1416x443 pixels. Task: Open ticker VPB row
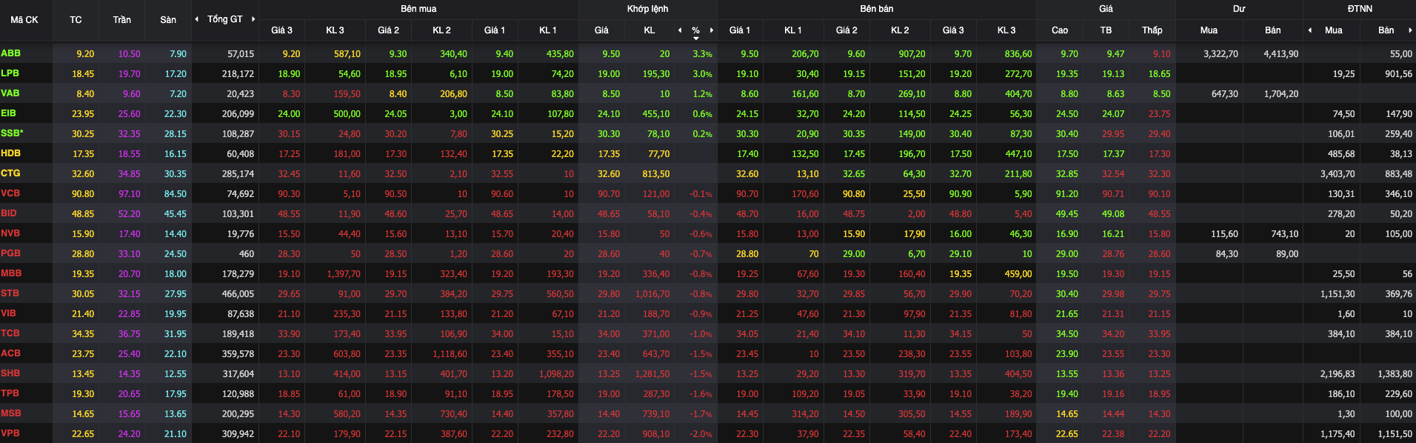(x=10, y=433)
